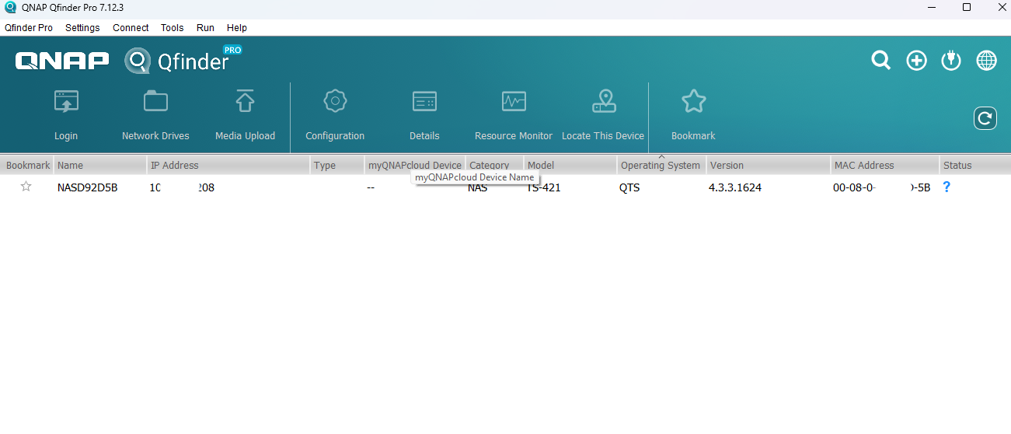Sort by MAC Address column header
This screenshot has height=434, width=1011.
pos(884,165)
